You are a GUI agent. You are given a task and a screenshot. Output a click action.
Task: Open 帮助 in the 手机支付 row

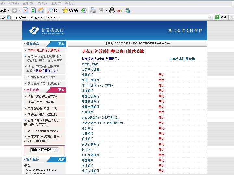pyautogui.click(x=161, y=128)
